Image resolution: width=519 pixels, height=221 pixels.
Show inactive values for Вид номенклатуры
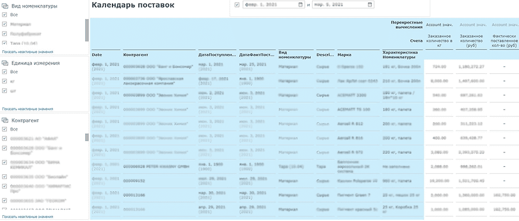[28, 52]
